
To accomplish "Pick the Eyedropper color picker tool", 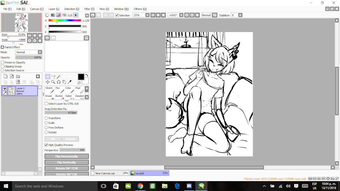I will pyautogui.click(x=69, y=82).
